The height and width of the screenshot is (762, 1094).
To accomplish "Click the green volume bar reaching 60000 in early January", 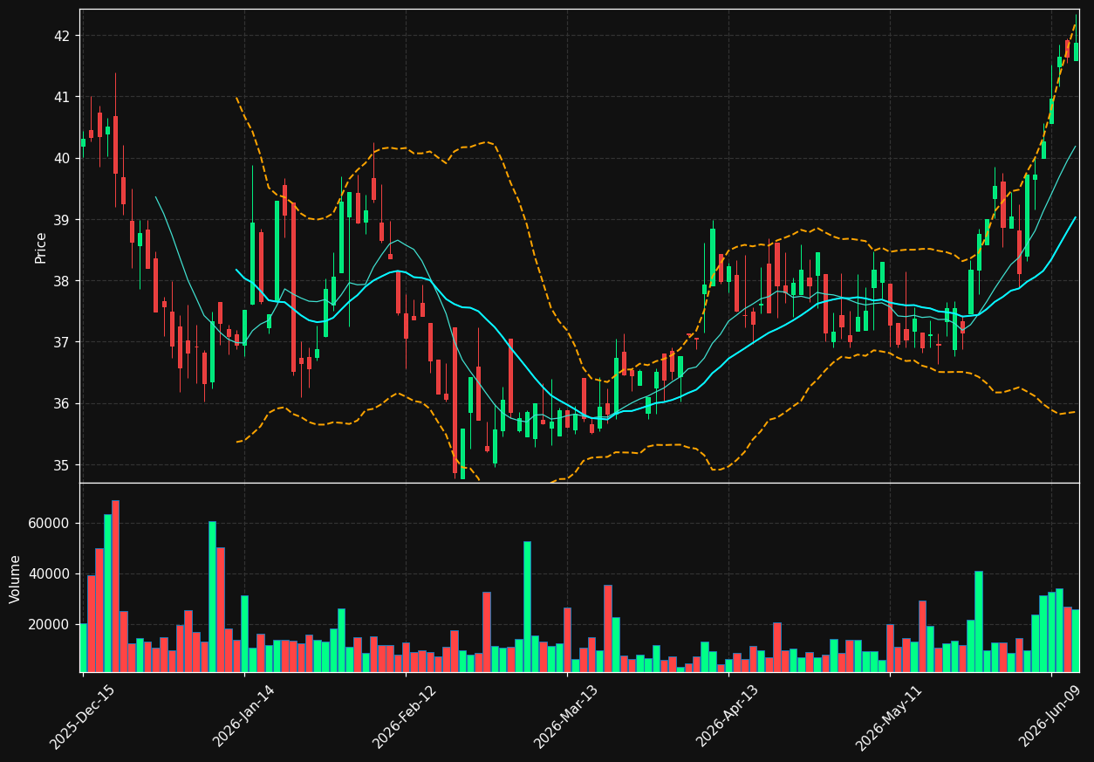I will pyautogui.click(x=212, y=597).
